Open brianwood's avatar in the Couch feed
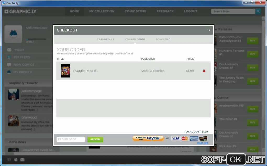 point(13,120)
